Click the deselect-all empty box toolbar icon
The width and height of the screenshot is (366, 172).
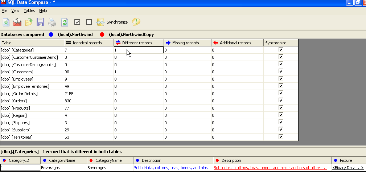89,22
